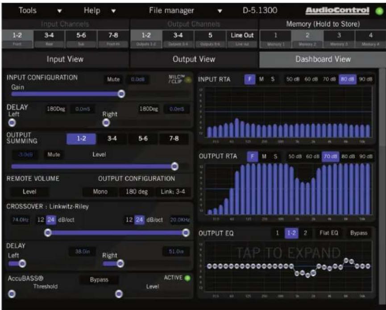386x310 pixels.
Task: Select Output EQ channel 1-2
Action: pyautogui.click(x=291, y=233)
